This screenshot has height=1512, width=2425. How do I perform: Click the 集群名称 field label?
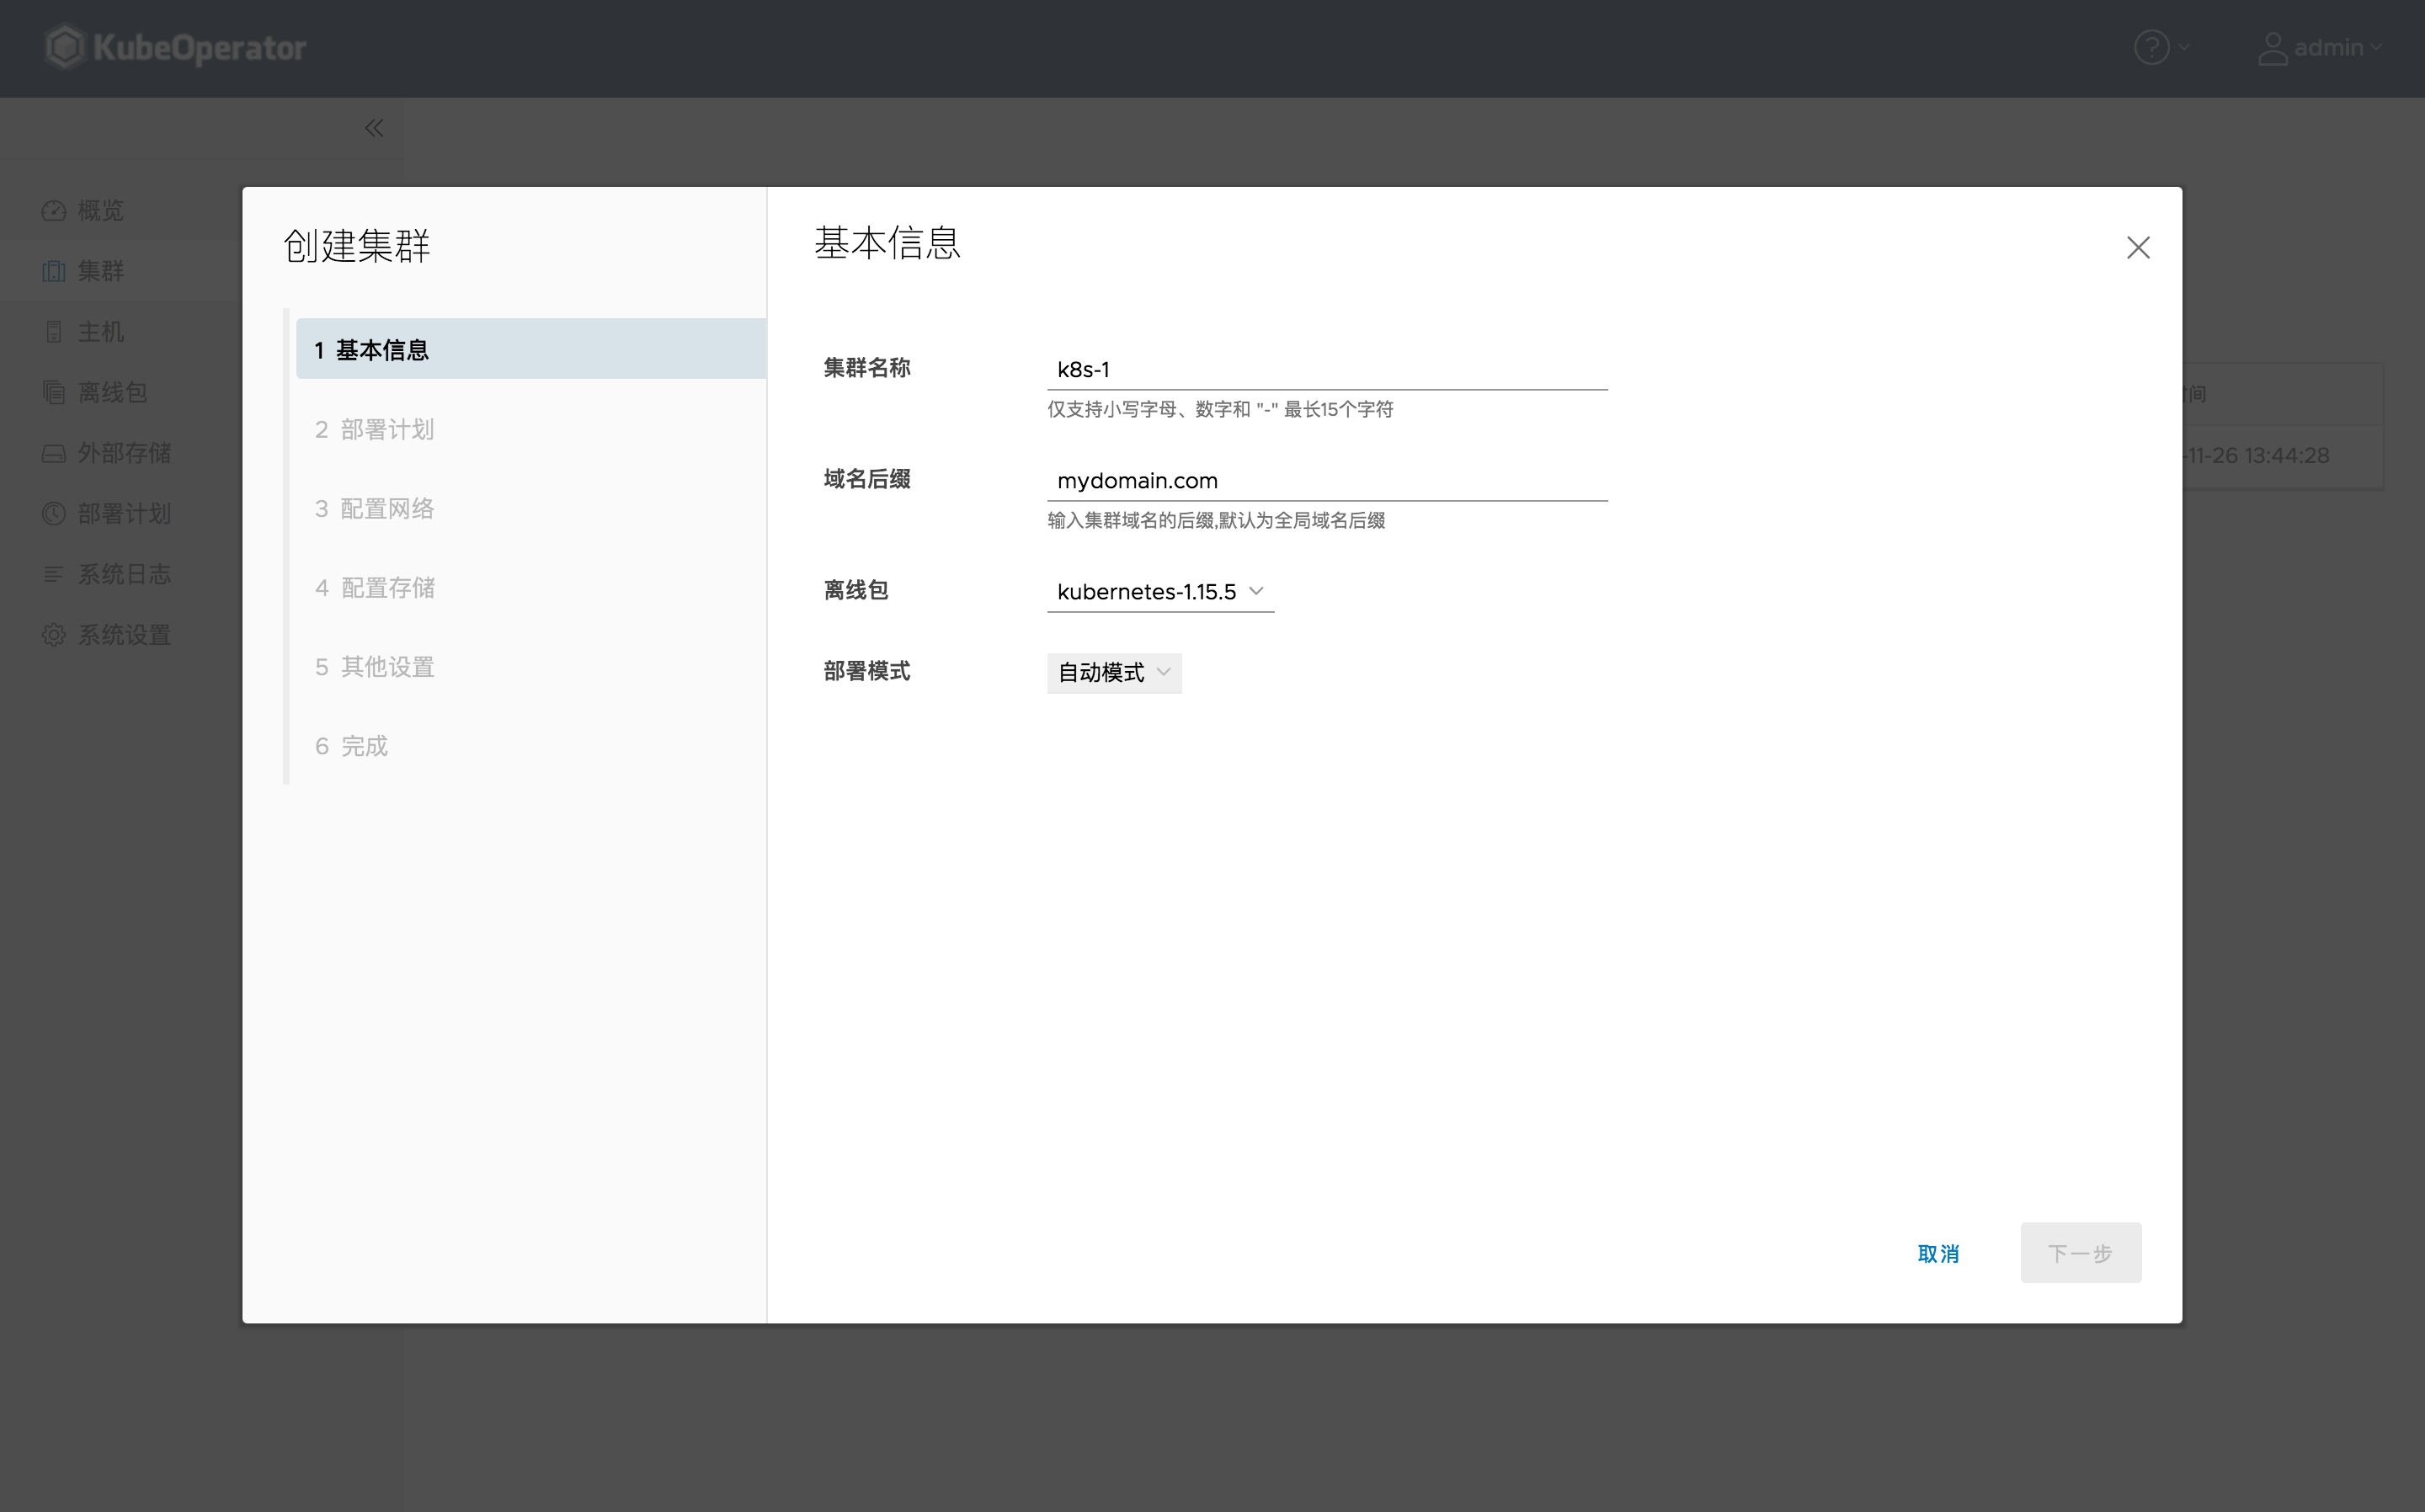point(867,368)
